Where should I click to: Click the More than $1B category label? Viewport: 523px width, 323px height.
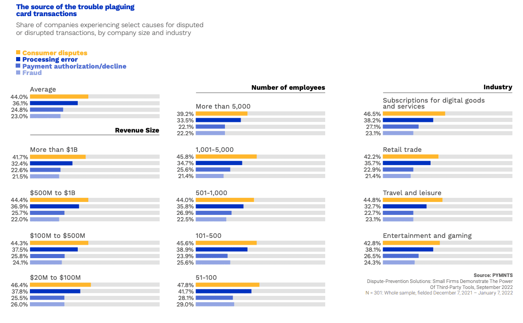(54, 150)
